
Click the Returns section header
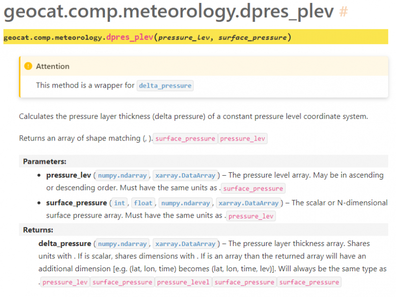(x=38, y=230)
